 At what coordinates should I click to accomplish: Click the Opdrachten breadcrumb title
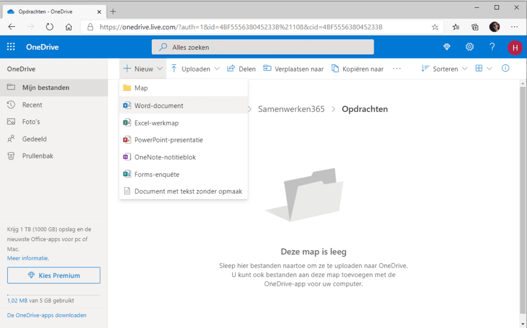click(365, 109)
